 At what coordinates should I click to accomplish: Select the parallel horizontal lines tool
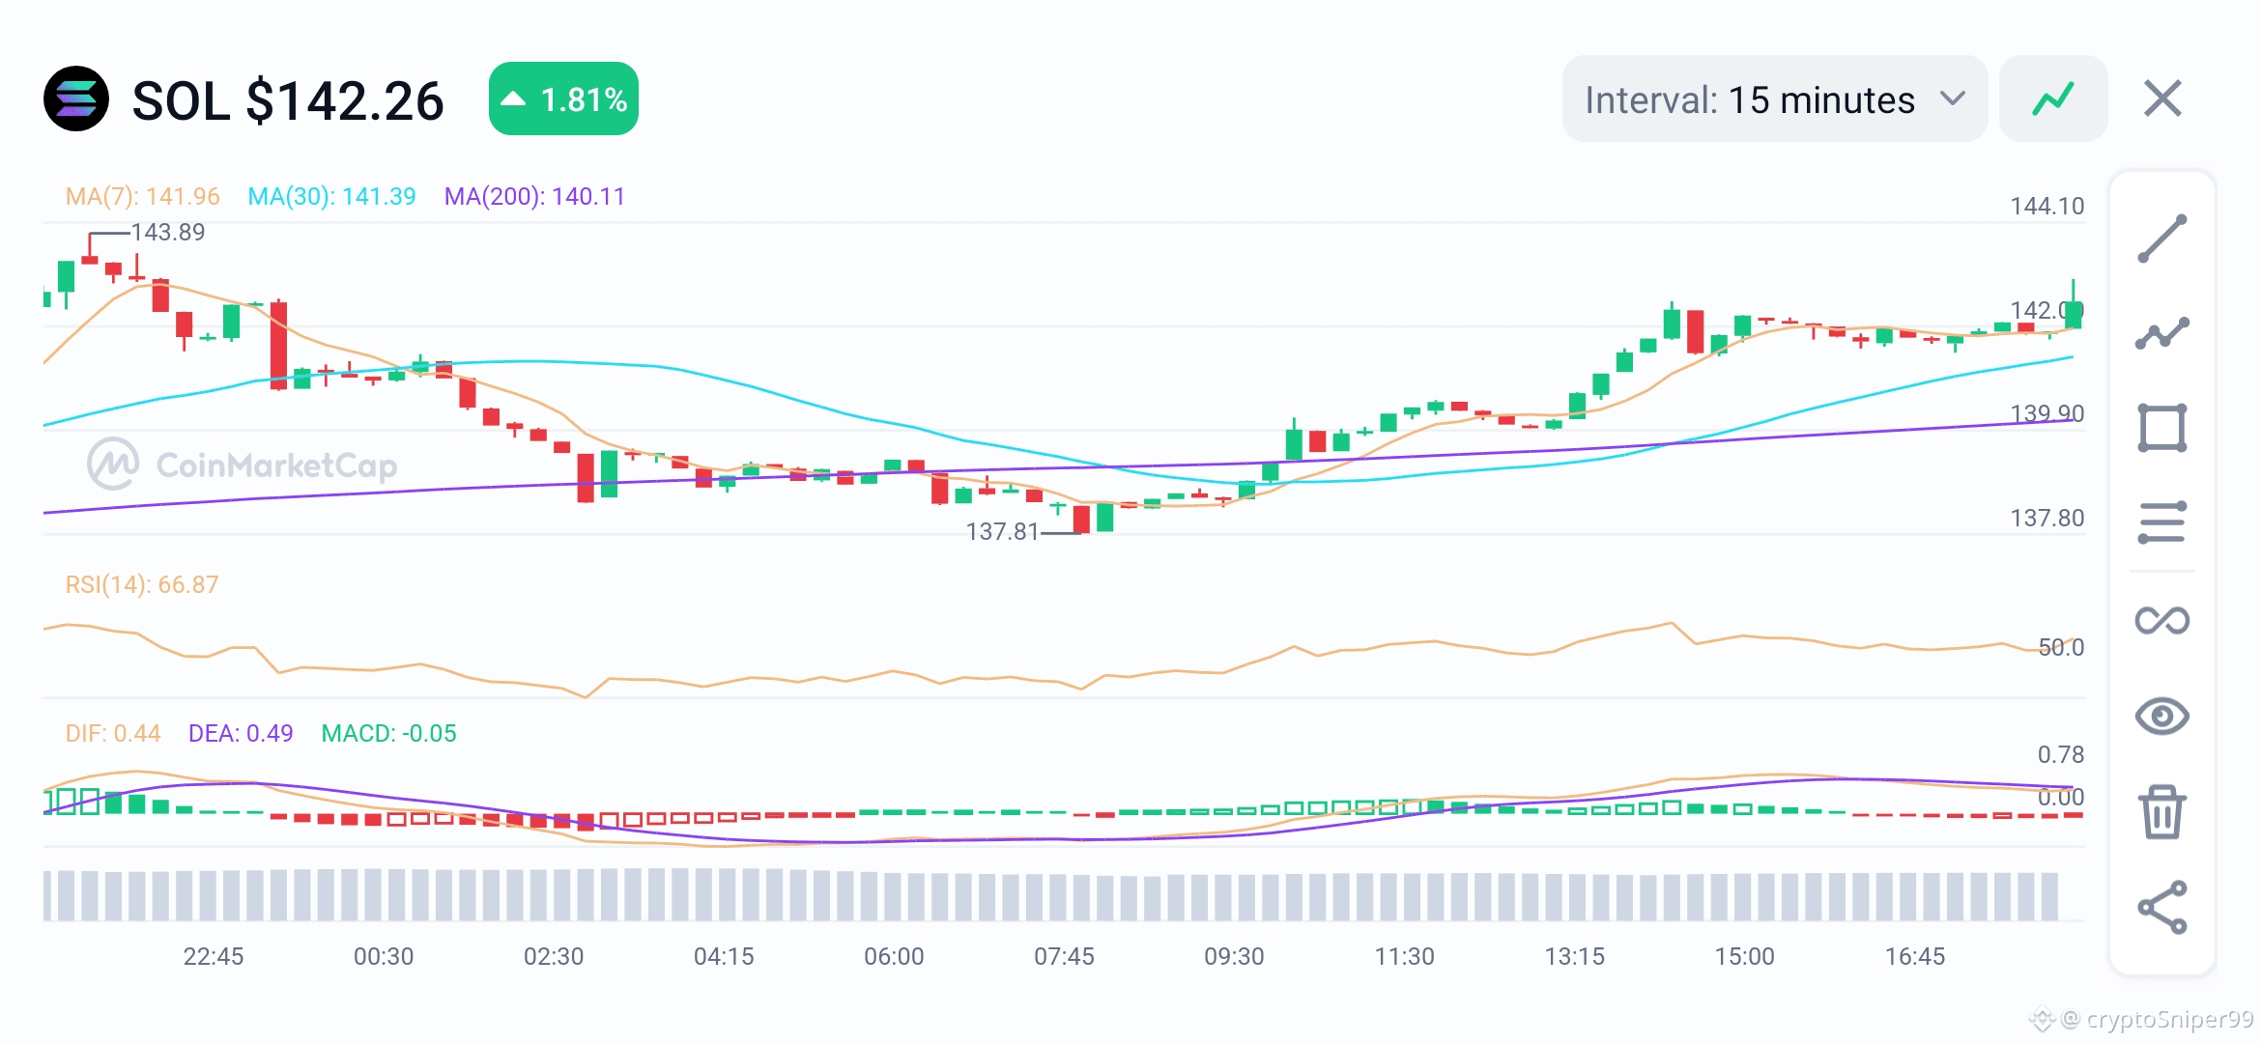coord(2161,522)
